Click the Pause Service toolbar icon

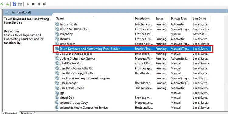coord(39,4)
